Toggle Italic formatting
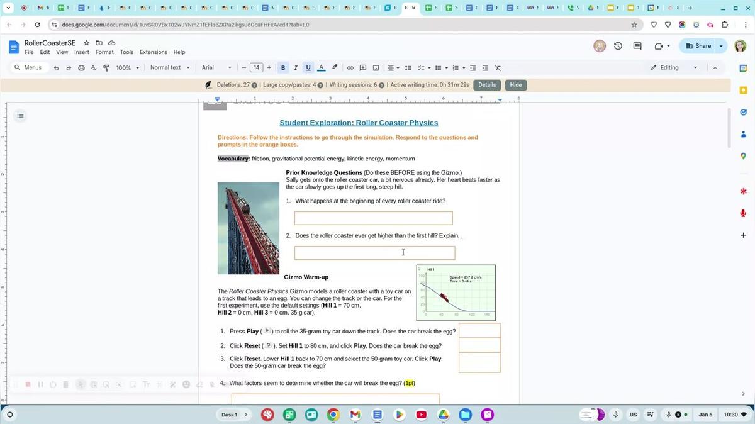Screen dimensions: 755x424 click(x=295, y=68)
